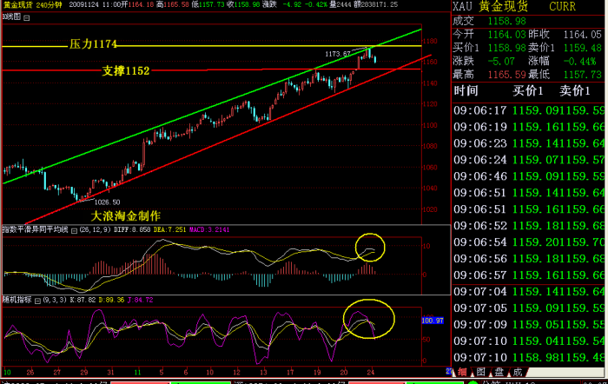The height and width of the screenshot is (384, 608).
Task: Select the tick row at 09:06:46
Action: pyautogui.click(x=529, y=176)
